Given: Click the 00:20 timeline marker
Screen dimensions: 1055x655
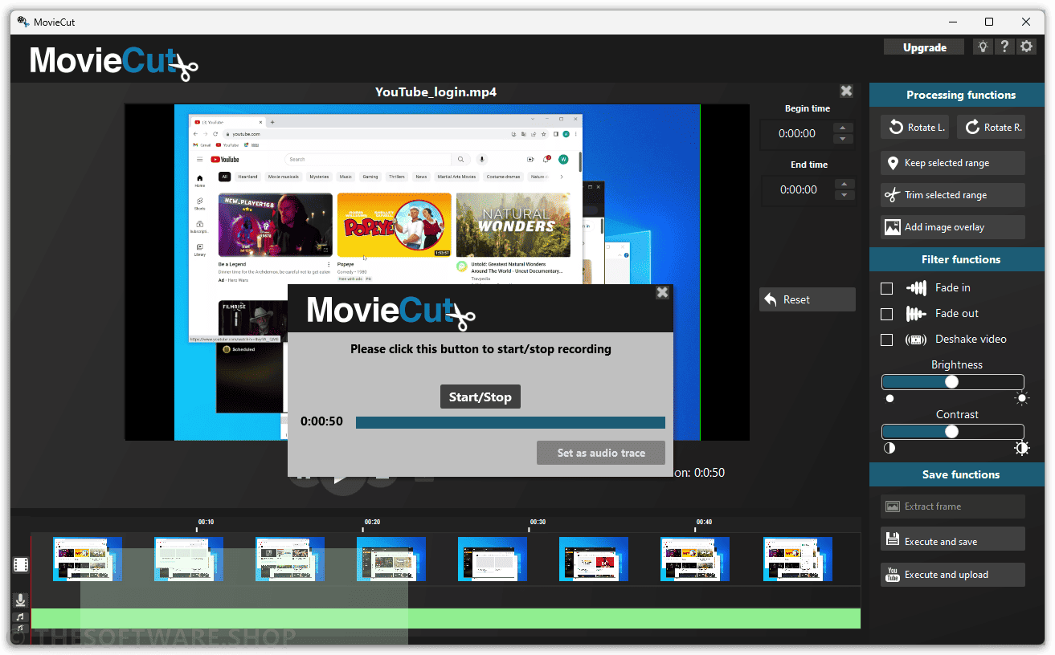Looking at the screenshot, I should [372, 522].
